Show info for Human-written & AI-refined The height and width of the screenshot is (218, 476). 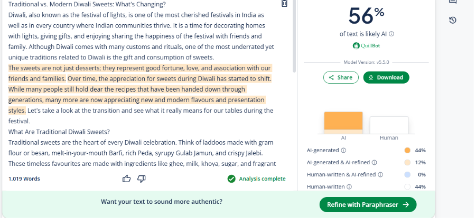(x=380, y=174)
